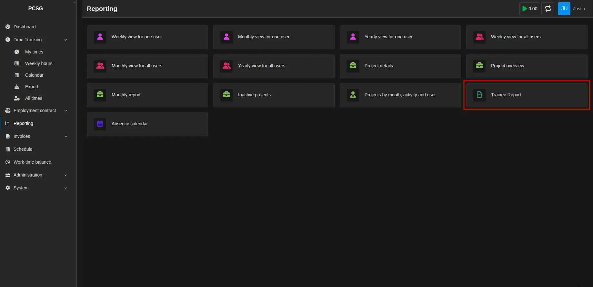593x287 pixels.
Task: Click the user icon on Yearly view for one user
Action: click(353, 37)
